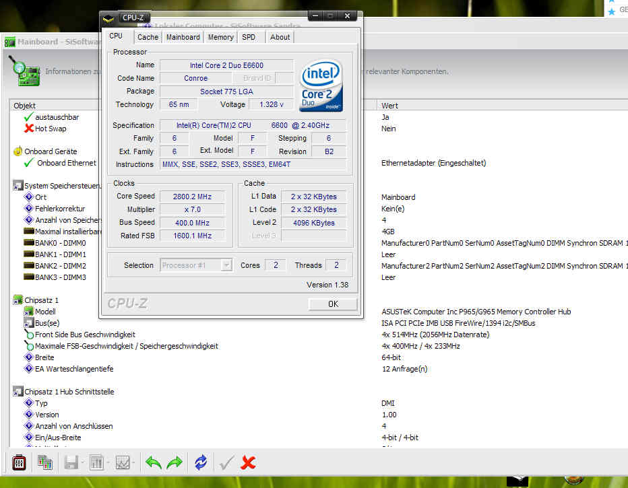Viewport: 628px width, 488px height.
Task: Click the red X icon beside Hot Swap
Action: (28, 129)
